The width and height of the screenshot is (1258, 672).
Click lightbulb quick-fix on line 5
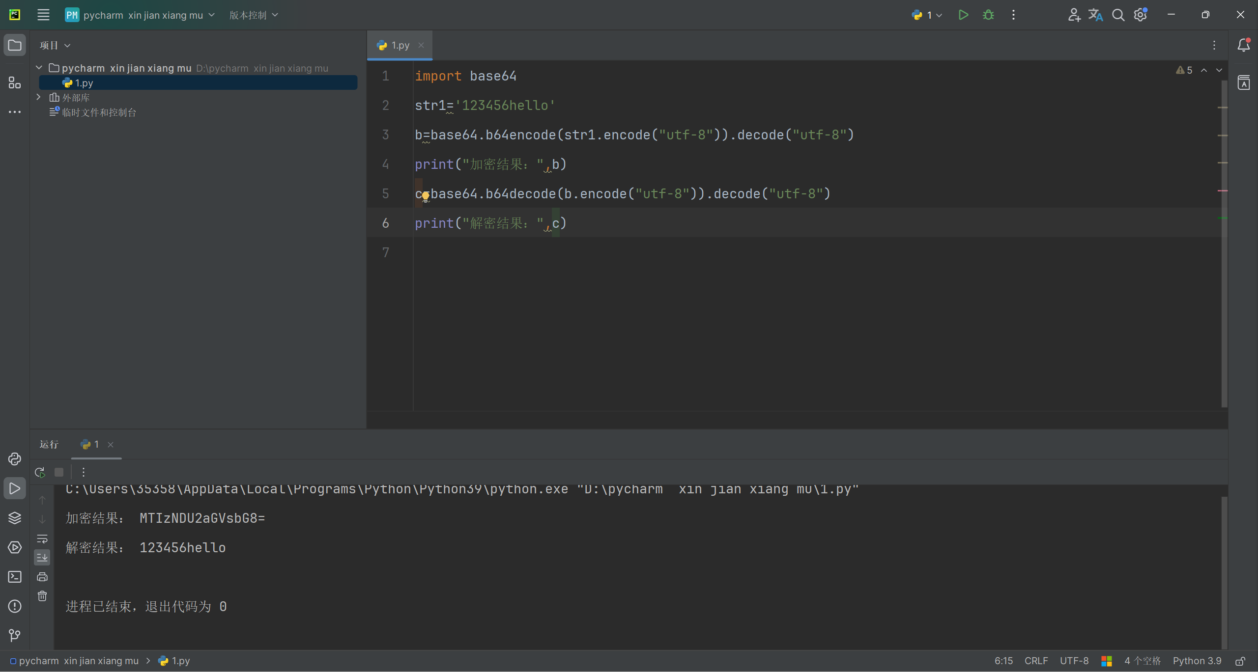[x=426, y=196]
